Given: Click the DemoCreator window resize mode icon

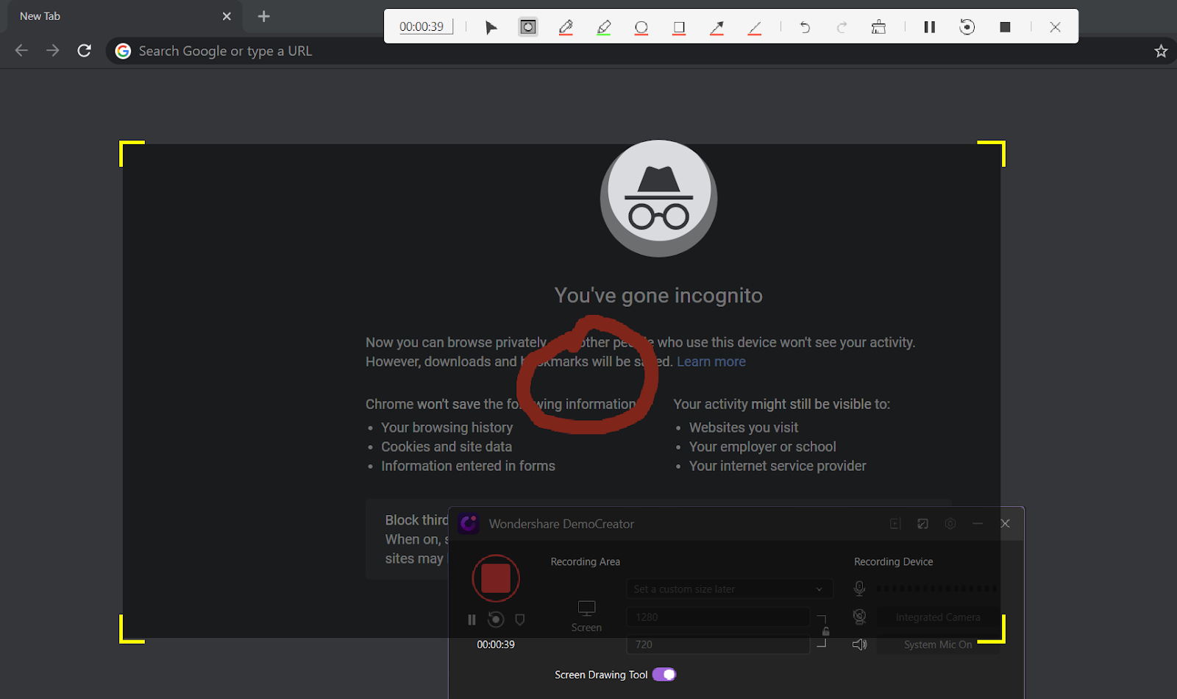Looking at the screenshot, I should (922, 524).
